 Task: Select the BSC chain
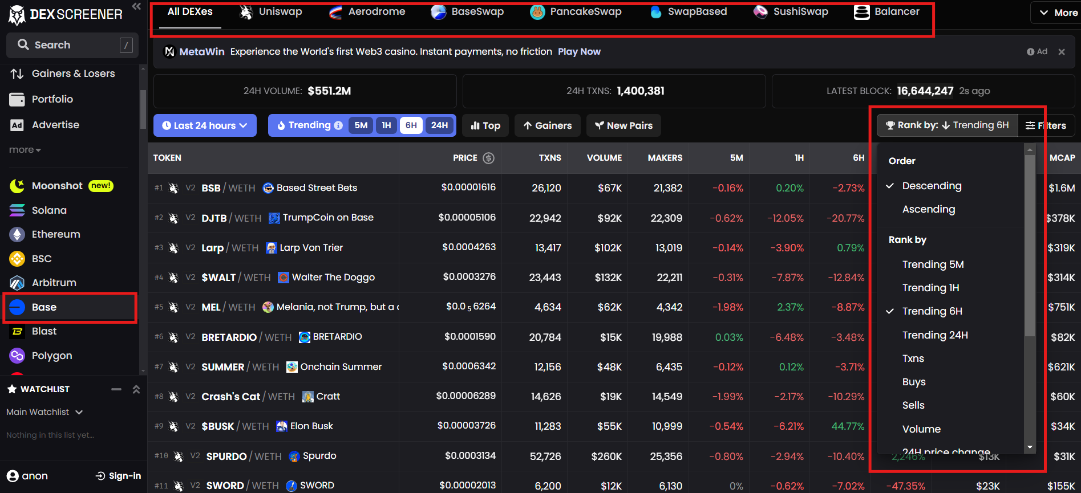coord(31,259)
